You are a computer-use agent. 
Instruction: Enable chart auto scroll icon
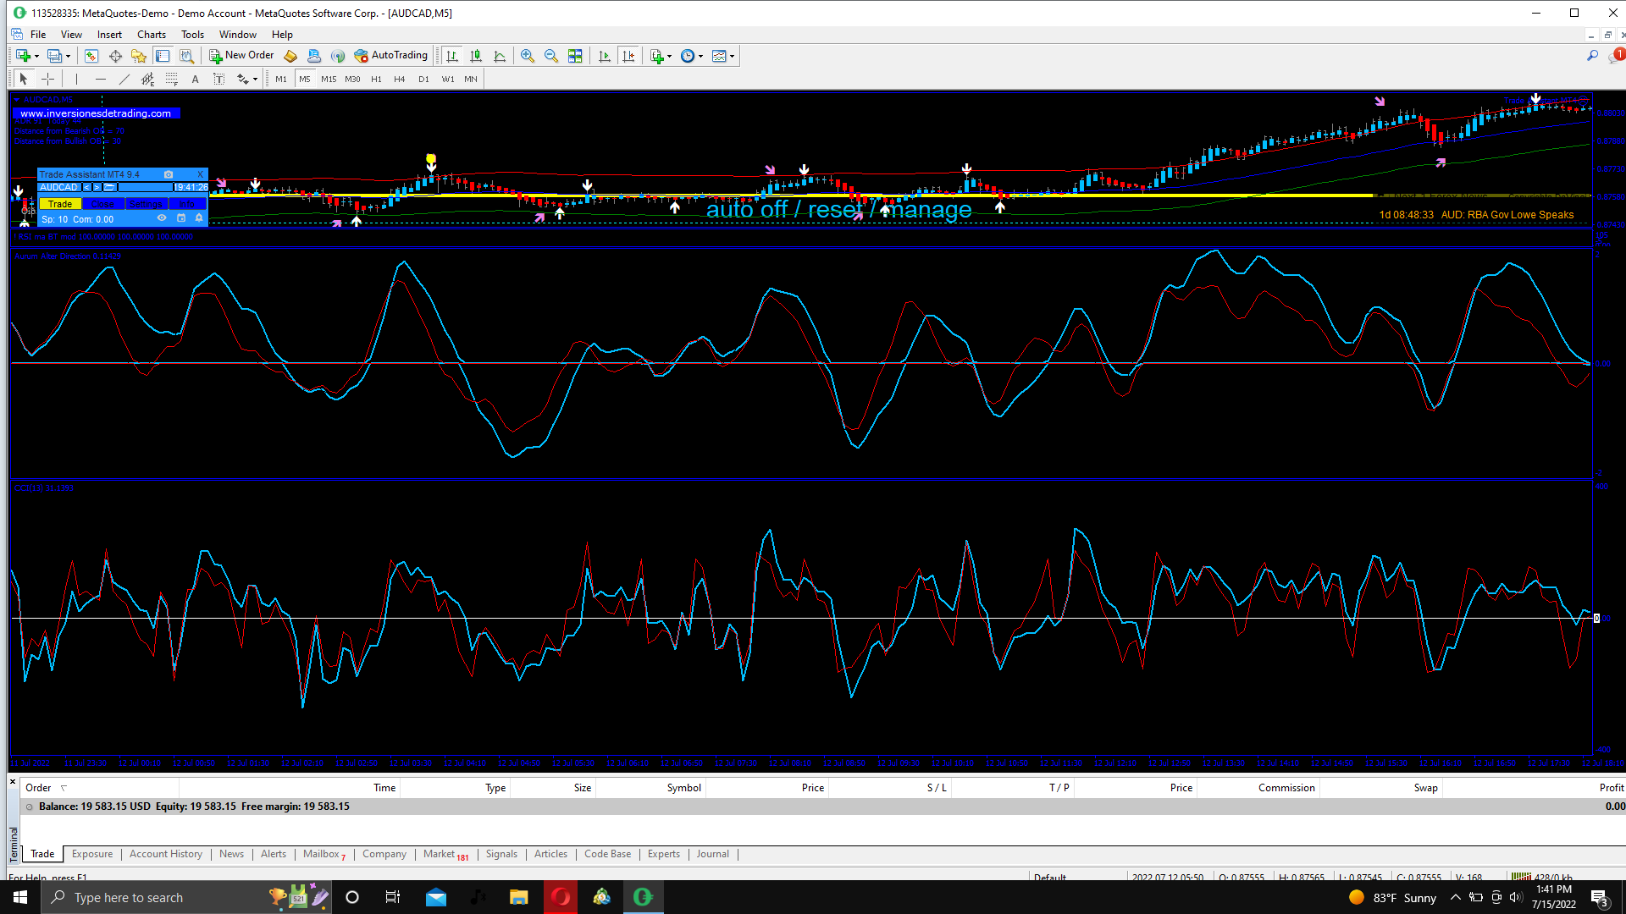tap(604, 56)
